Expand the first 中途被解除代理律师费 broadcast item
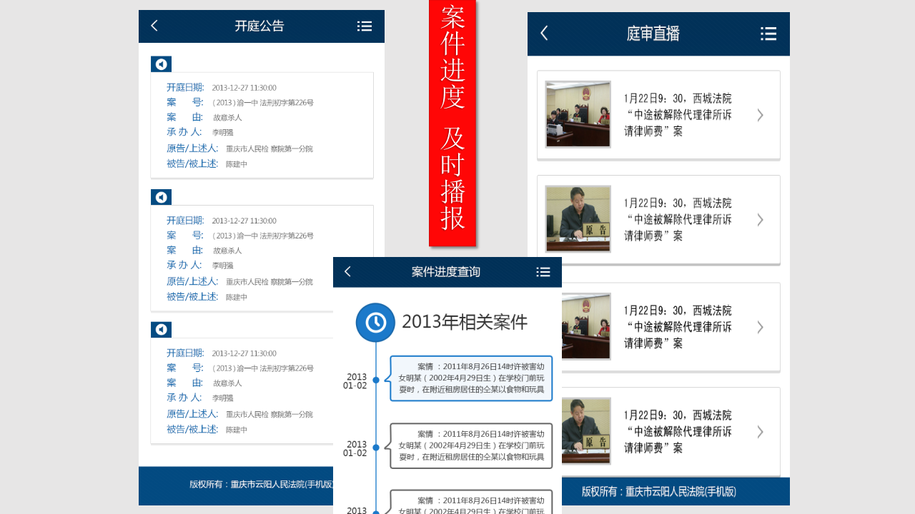915x514 pixels. click(x=760, y=114)
